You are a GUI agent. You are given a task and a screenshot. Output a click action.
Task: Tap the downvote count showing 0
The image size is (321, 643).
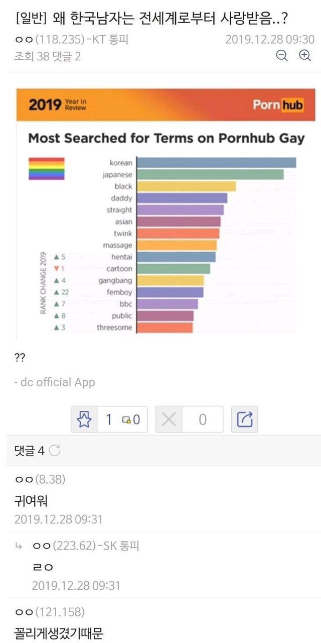[202, 419]
